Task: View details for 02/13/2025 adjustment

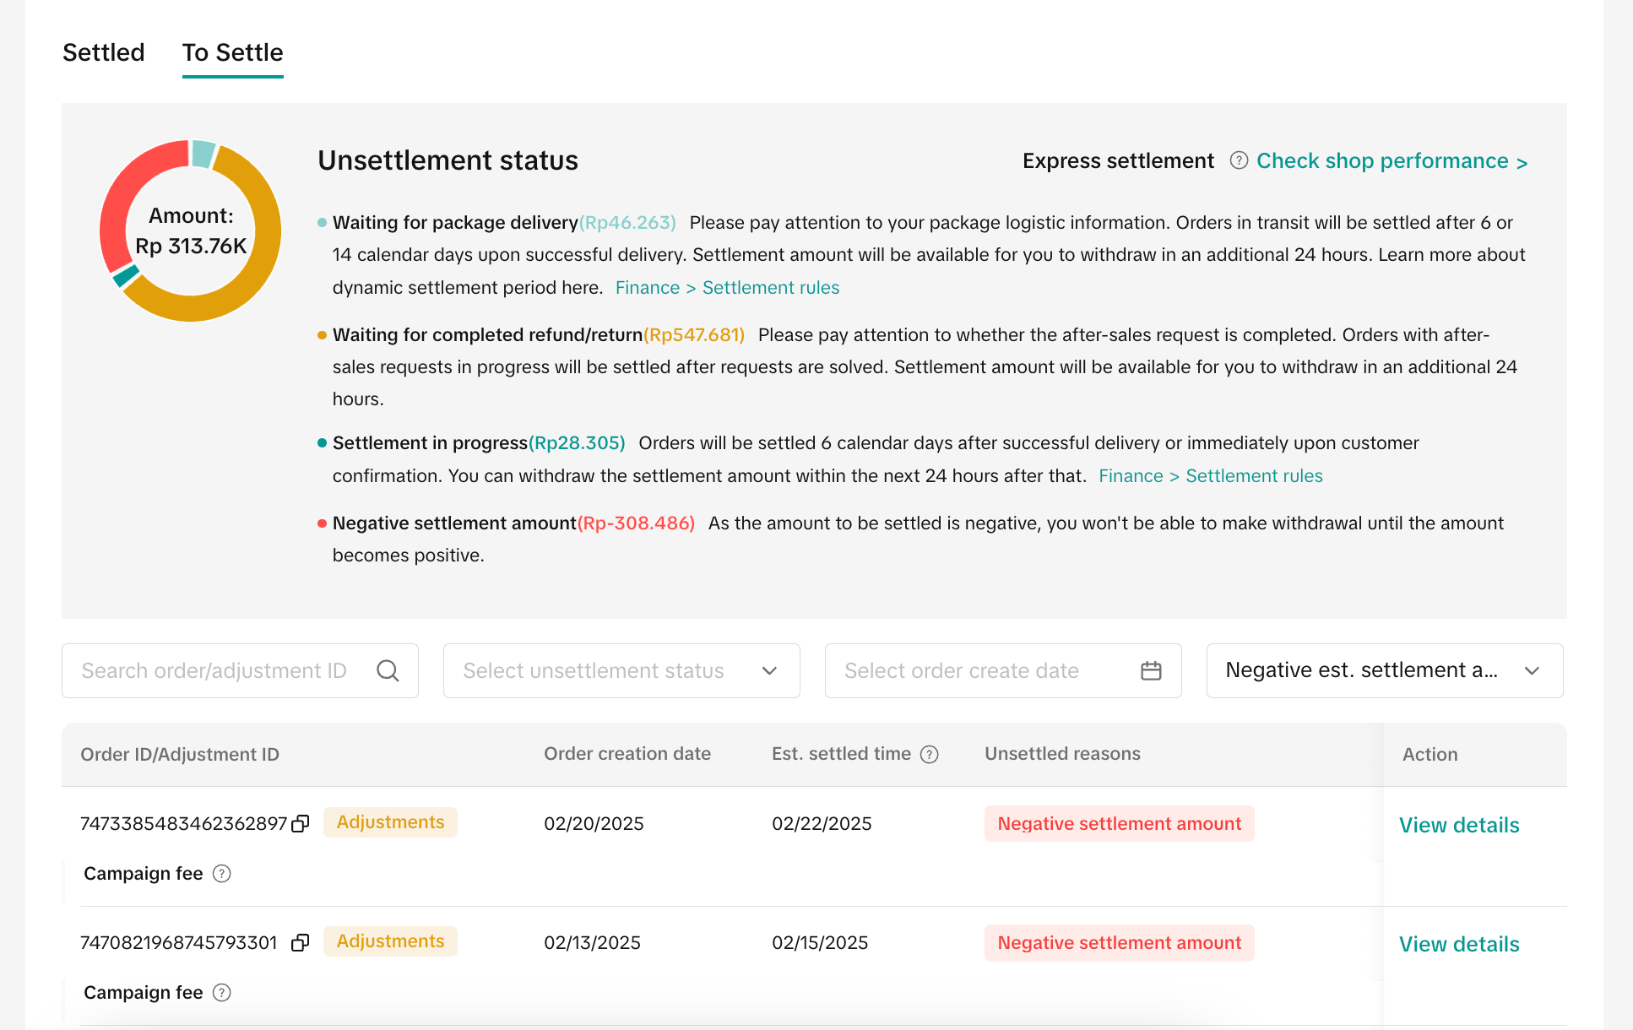Action: pos(1459,944)
